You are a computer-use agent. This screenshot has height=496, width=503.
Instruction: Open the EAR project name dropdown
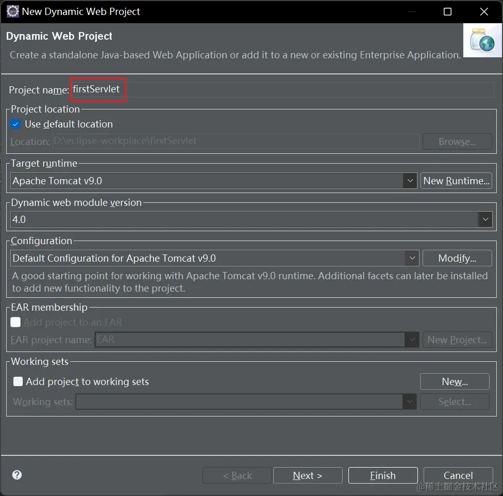(412, 340)
